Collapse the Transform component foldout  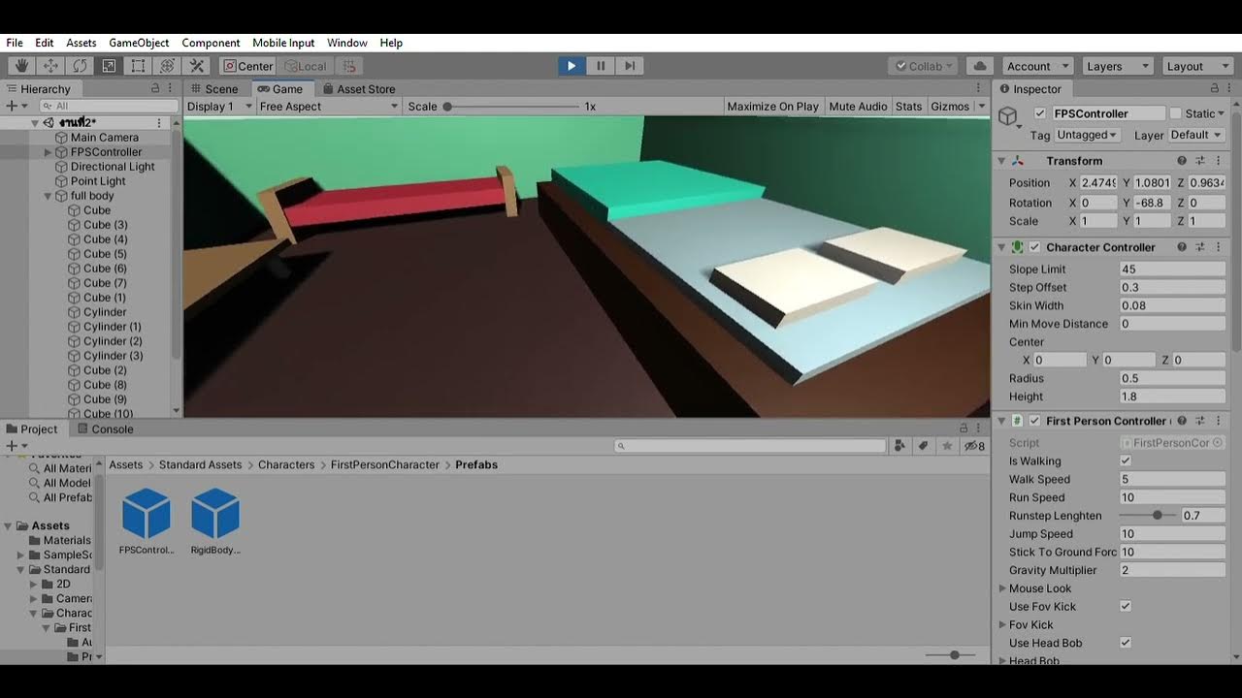1002,161
